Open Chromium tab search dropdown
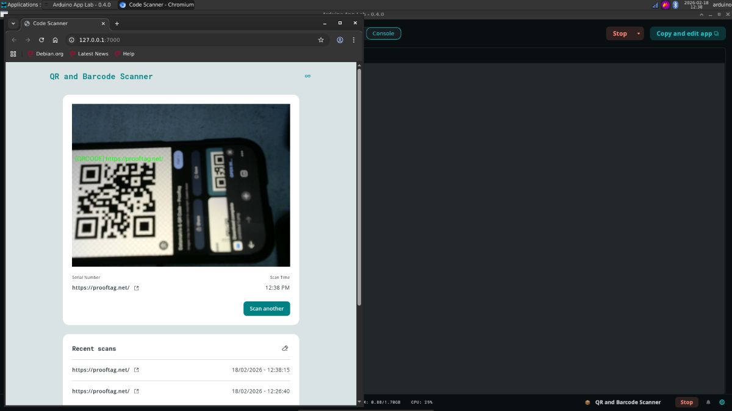The width and height of the screenshot is (732, 411). point(13,23)
